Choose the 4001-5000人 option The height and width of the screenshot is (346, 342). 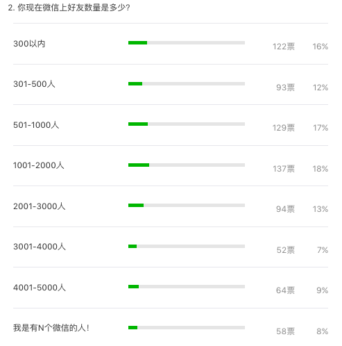[x=40, y=288]
